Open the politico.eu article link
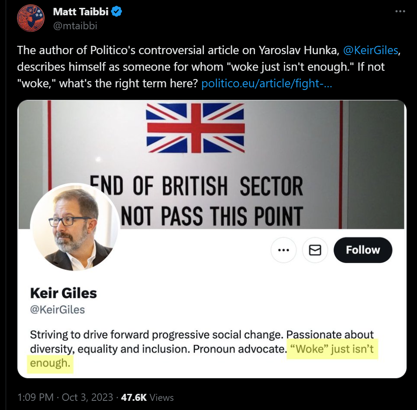 pyautogui.click(x=266, y=83)
